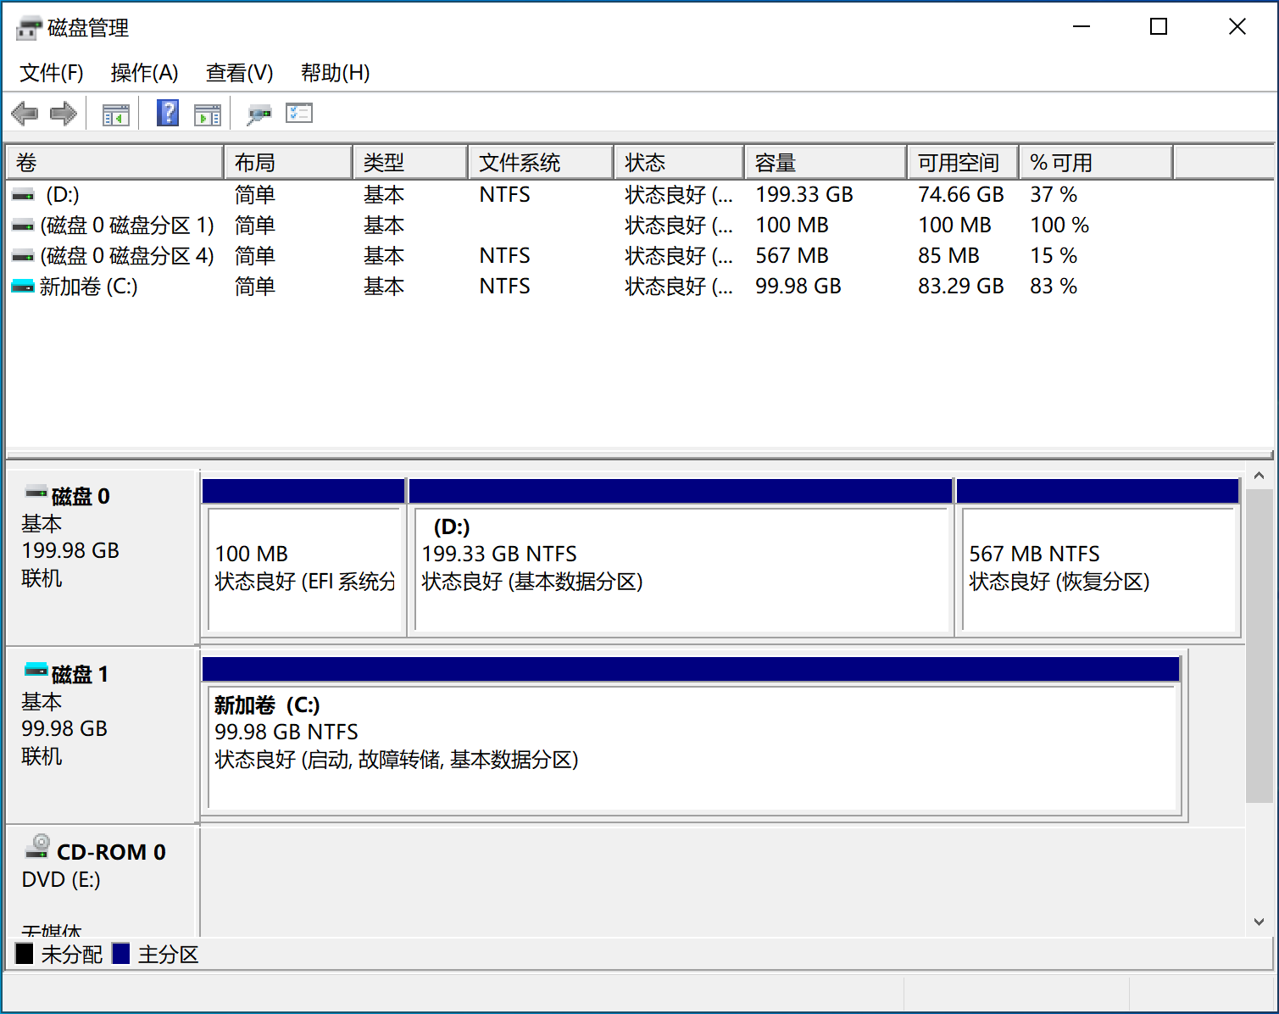The width and height of the screenshot is (1279, 1014).
Task: Open the 文件(F) menu
Action: [51, 73]
